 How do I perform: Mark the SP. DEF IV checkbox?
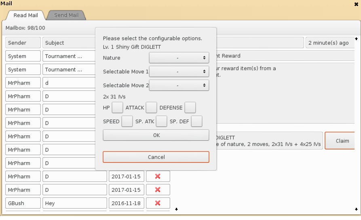click(x=196, y=121)
